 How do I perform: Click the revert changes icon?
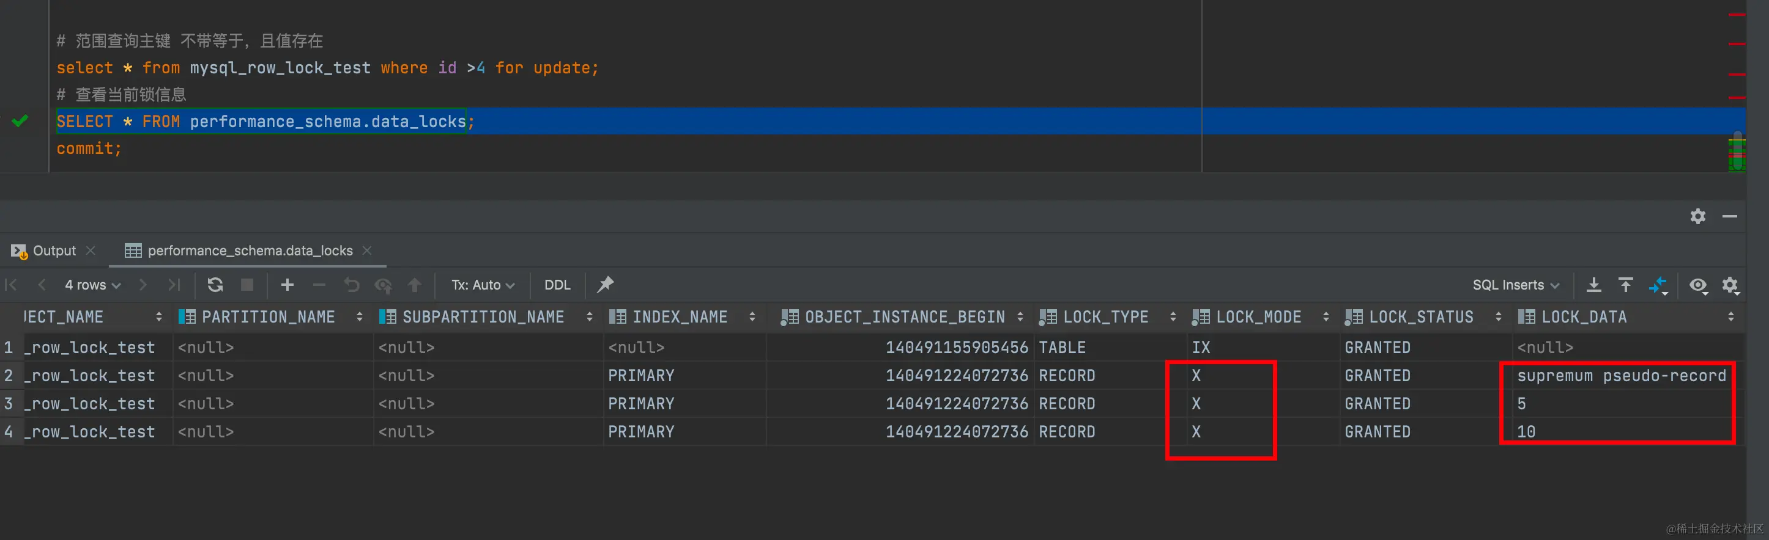[x=352, y=285]
